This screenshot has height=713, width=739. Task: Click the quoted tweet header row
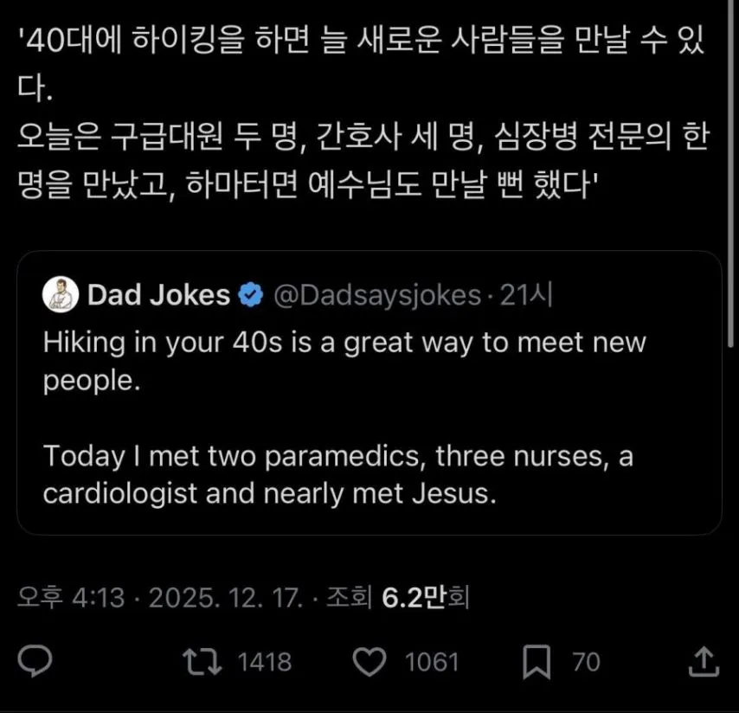(303, 294)
